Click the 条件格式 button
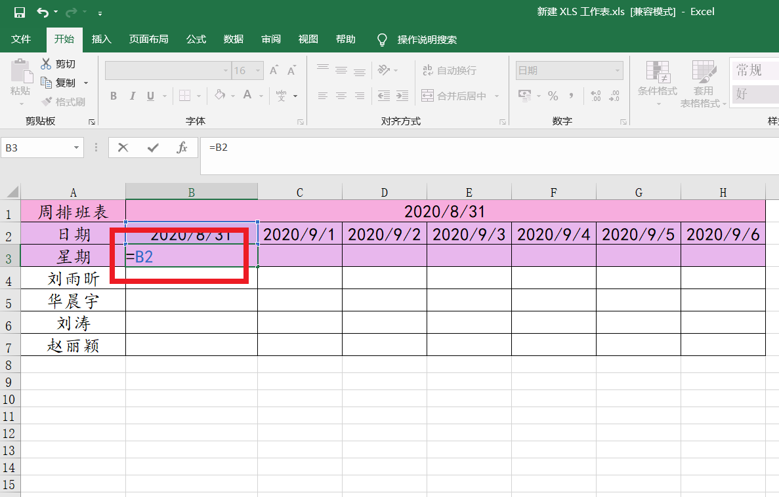 coord(658,83)
